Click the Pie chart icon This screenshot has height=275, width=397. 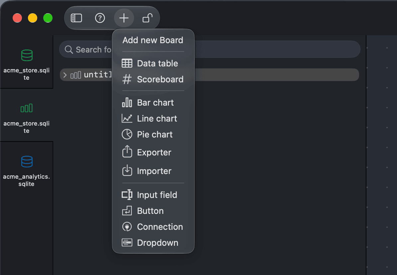coord(127,134)
